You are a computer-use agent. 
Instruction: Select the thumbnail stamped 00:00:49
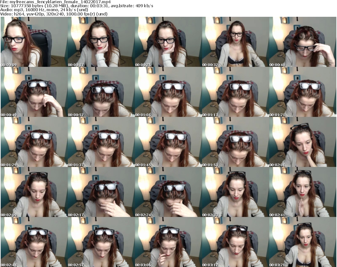pyautogui.click(x=34, y=92)
